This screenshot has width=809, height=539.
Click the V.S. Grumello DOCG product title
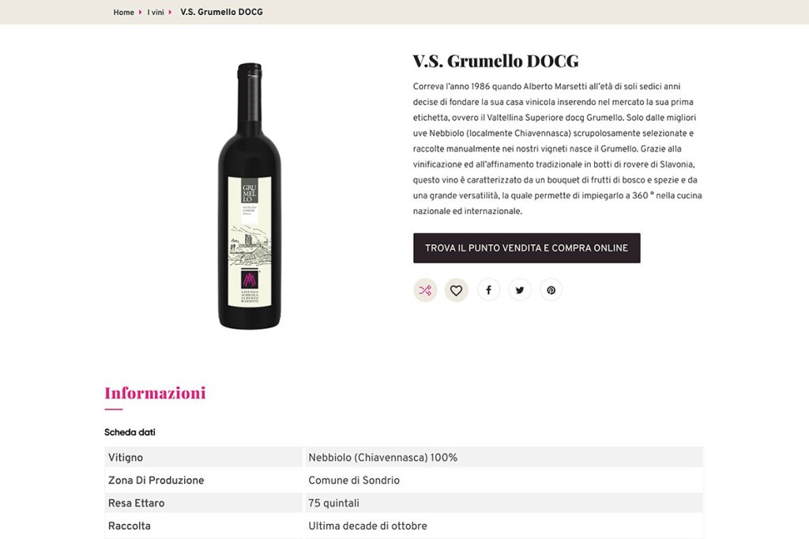[496, 61]
